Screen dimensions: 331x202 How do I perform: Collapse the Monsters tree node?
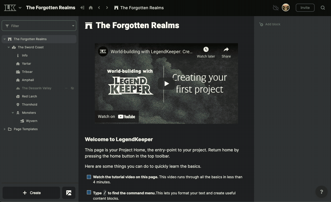(13, 113)
